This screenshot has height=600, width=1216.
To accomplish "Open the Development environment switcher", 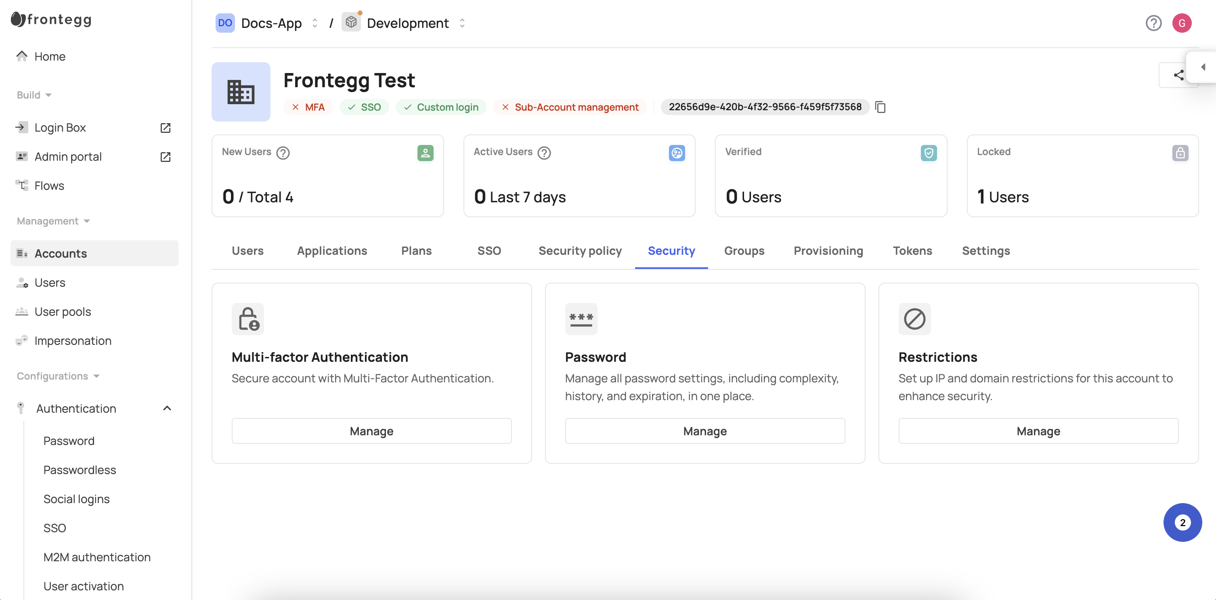I will tap(462, 23).
